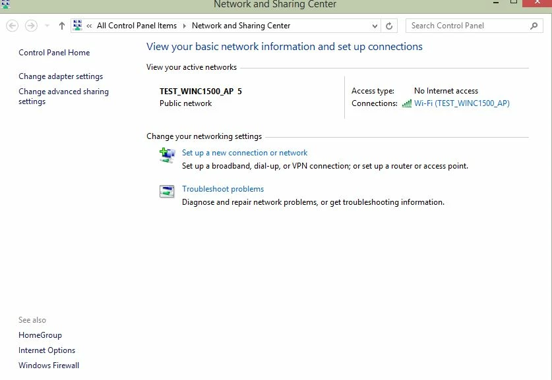Click the Wi-Fi signal strength icon

(x=407, y=103)
